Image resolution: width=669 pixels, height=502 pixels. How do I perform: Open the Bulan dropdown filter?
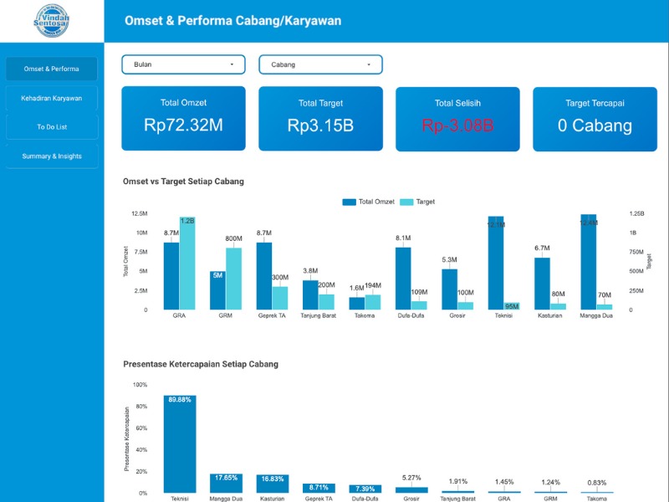tap(183, 64)
